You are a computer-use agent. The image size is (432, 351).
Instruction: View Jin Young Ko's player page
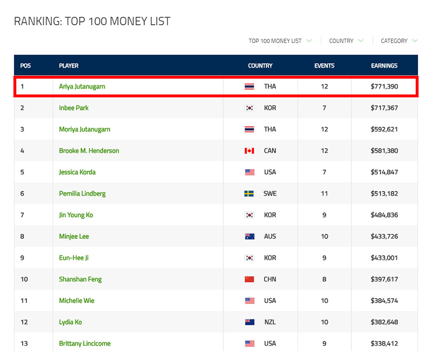[x=76, y=215]
